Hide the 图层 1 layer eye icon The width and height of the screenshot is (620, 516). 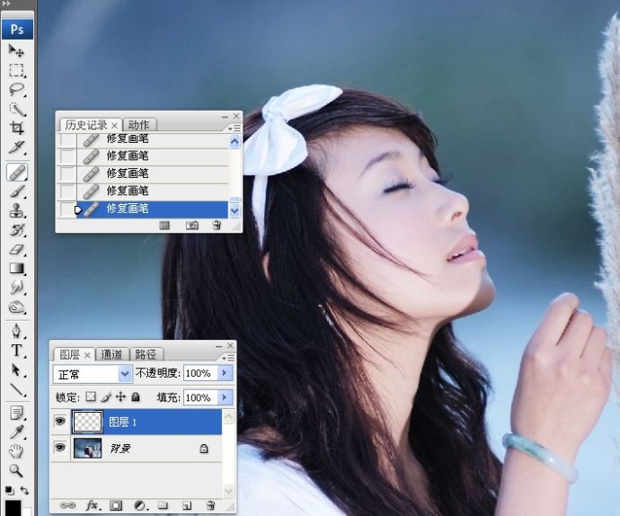click(x=61, y=421)
